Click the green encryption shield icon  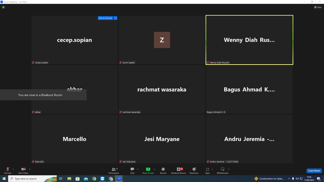click(x=4, y=7)
